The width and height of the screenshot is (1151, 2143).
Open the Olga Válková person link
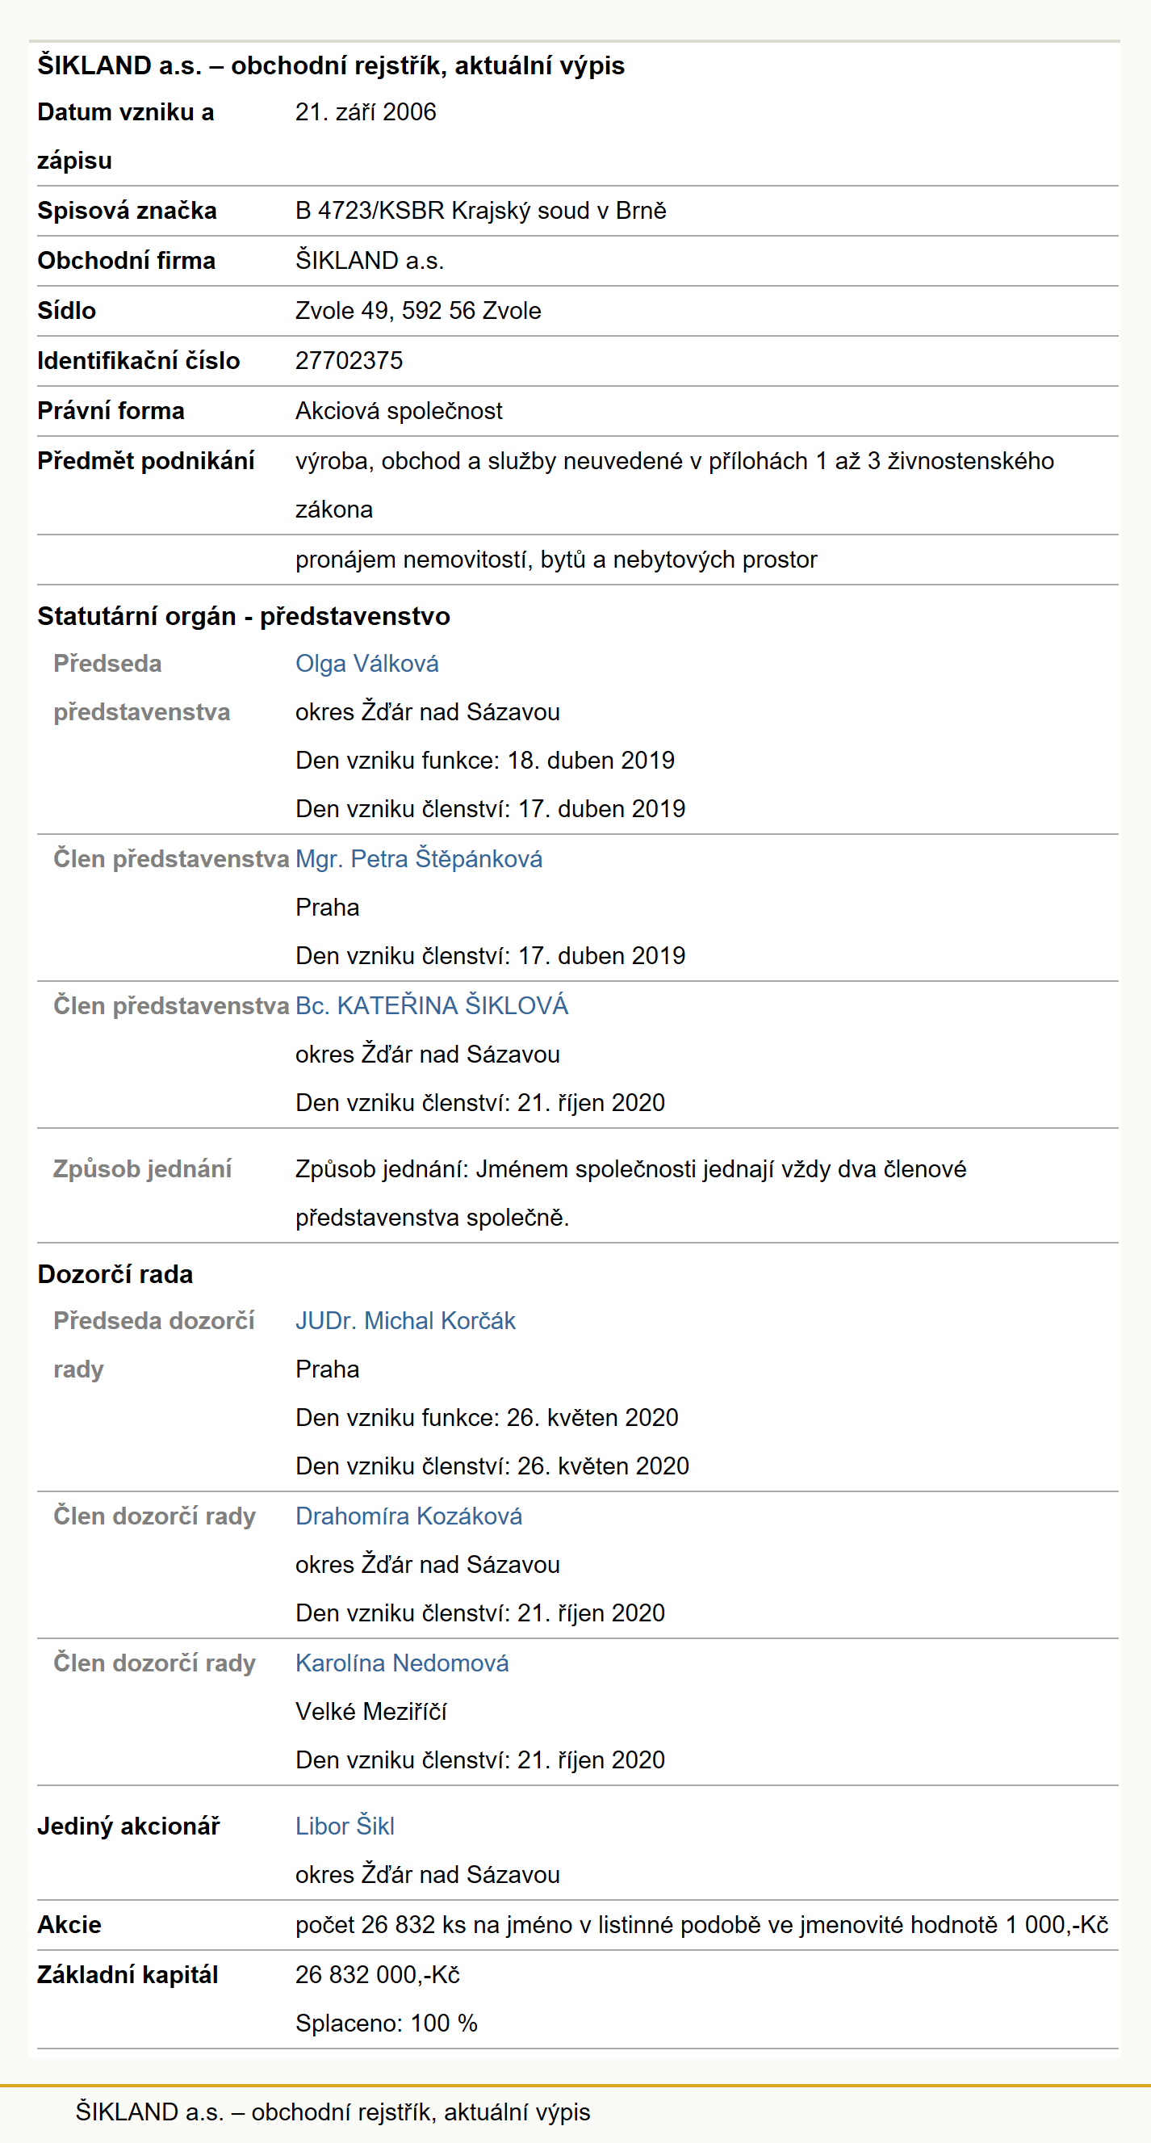tap(366, 663)
